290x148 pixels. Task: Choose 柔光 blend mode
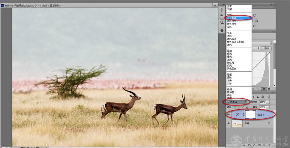click(229, 54)
